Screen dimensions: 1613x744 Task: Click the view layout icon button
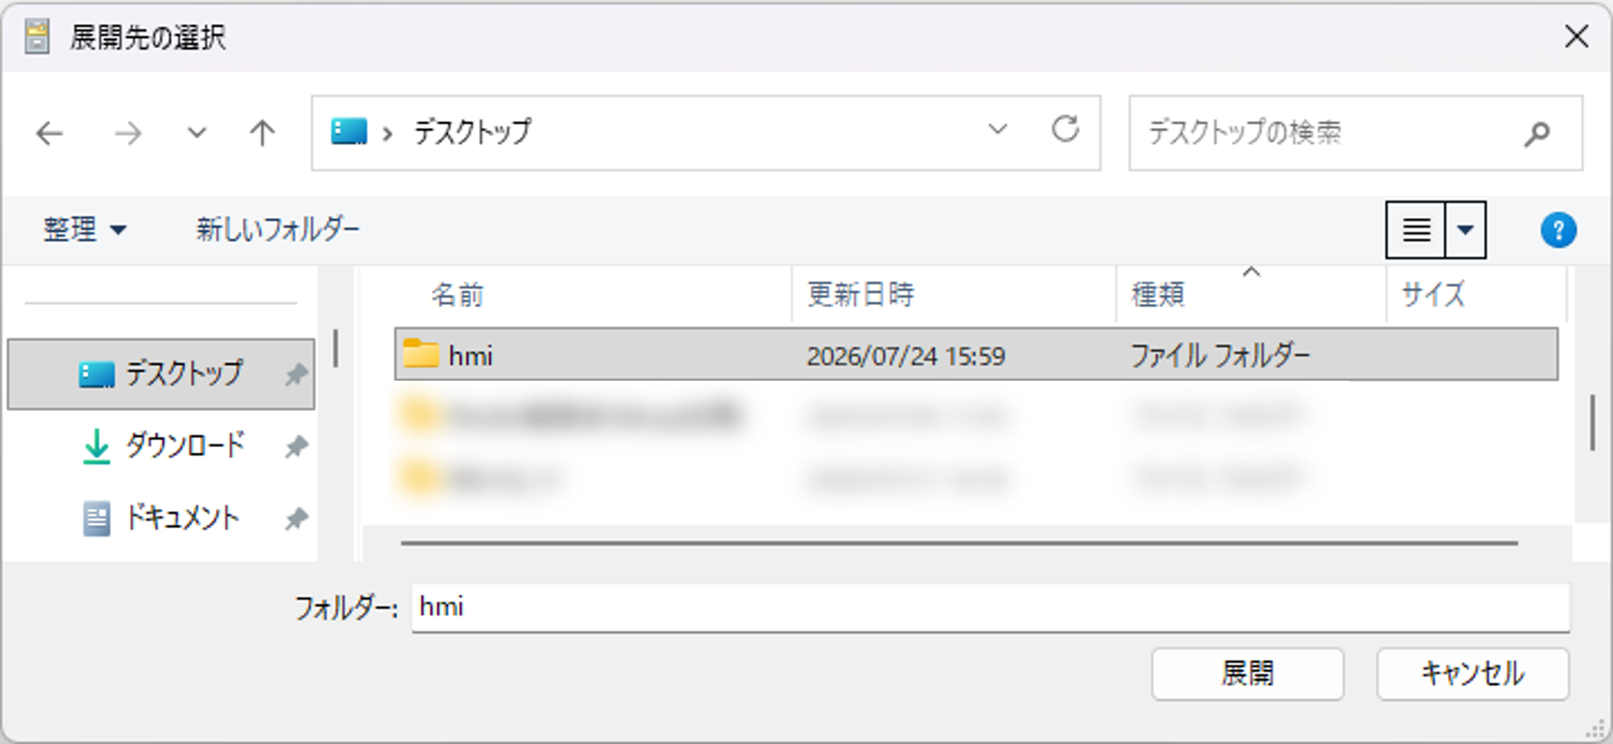[1416, 230]
